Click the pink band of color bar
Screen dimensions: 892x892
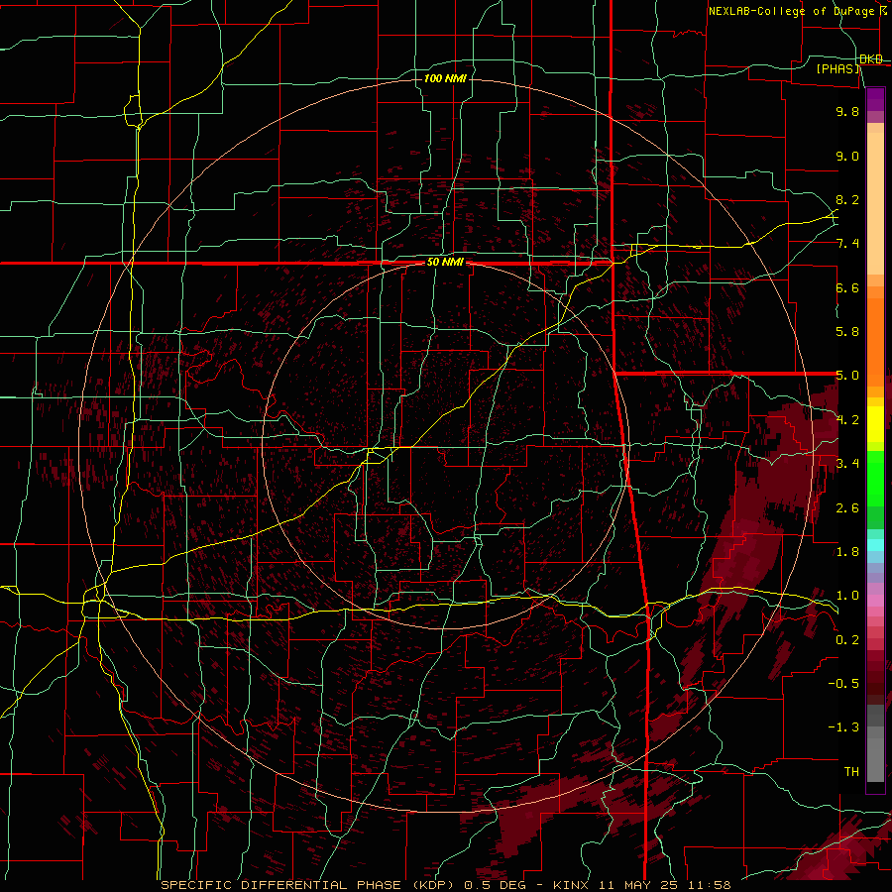[x=875, y=601]
